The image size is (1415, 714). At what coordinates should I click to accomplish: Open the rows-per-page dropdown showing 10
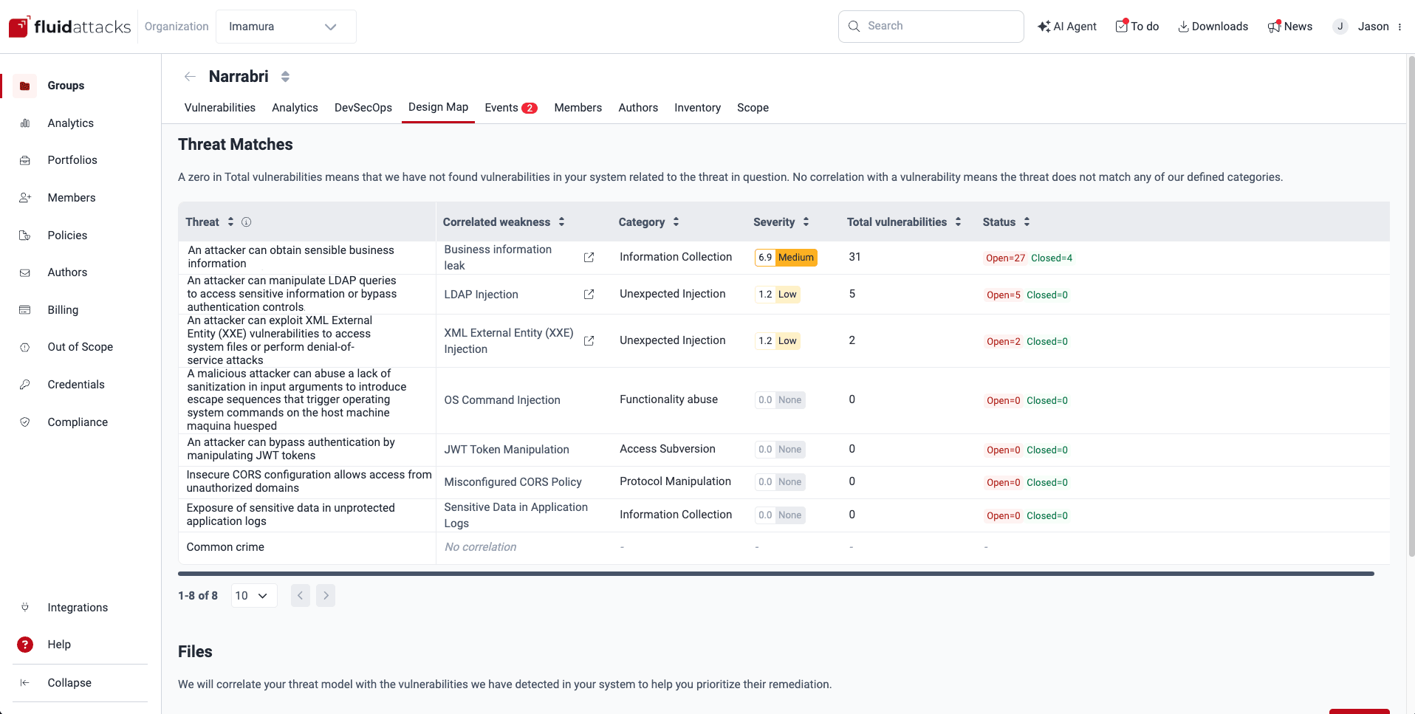click(253, 595)
